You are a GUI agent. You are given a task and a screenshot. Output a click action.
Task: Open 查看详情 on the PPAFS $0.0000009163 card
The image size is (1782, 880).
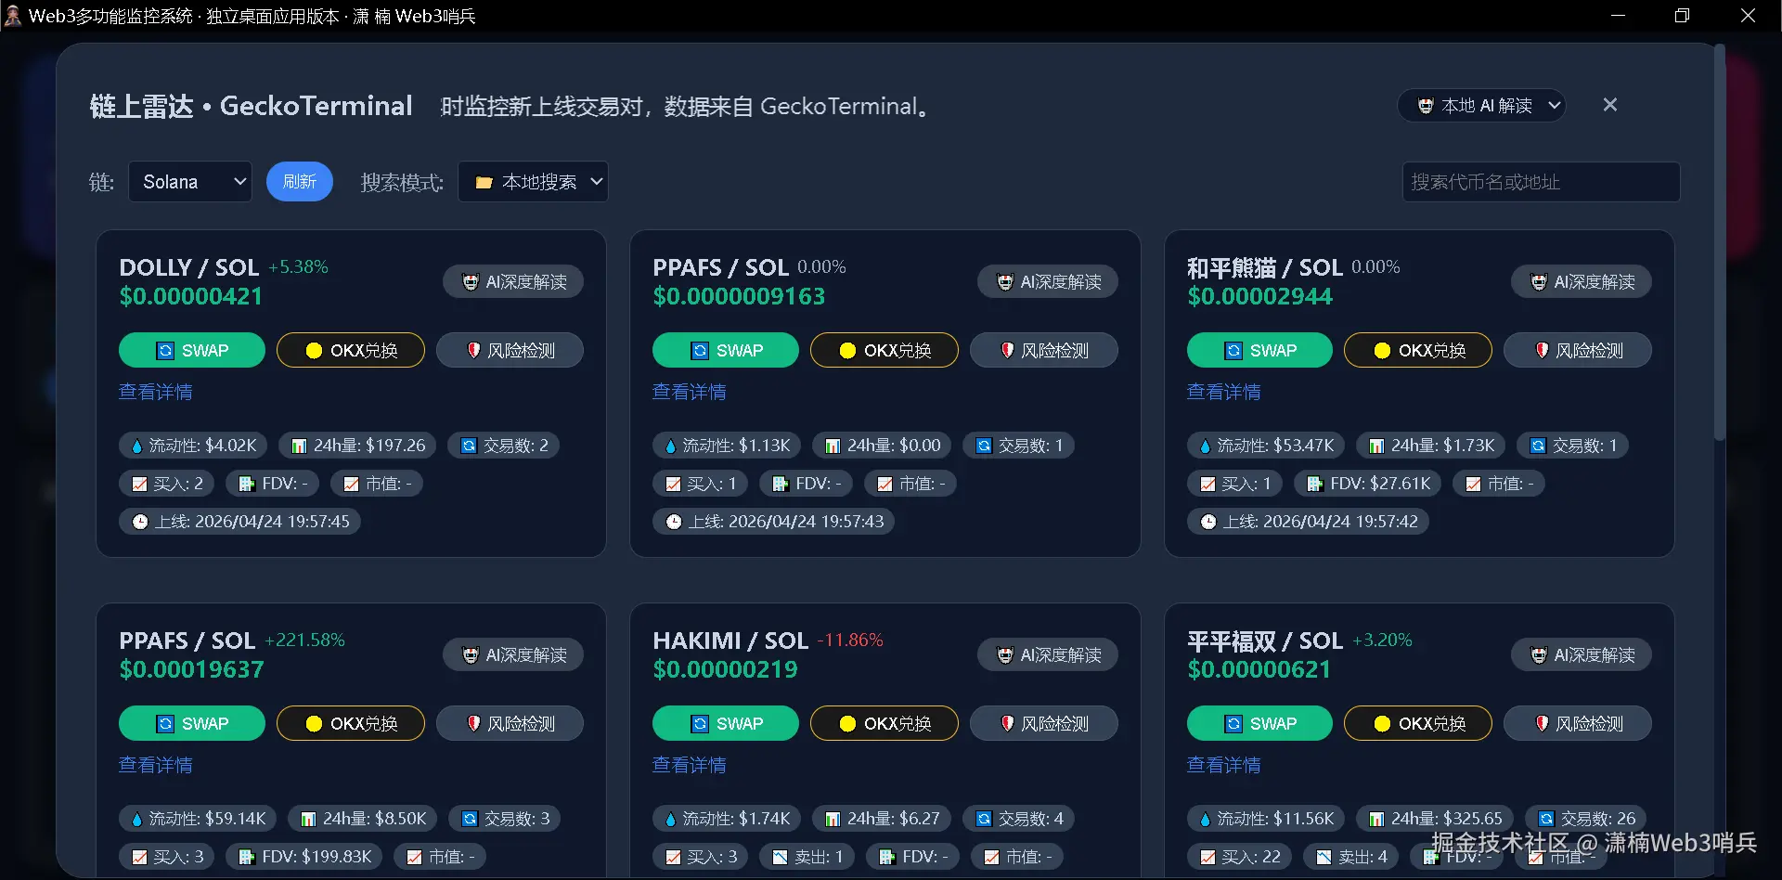690,393
